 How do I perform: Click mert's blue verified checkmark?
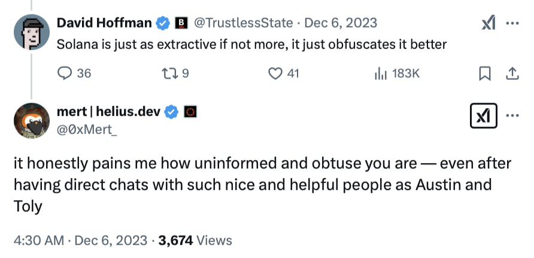[x=172, y=111]
